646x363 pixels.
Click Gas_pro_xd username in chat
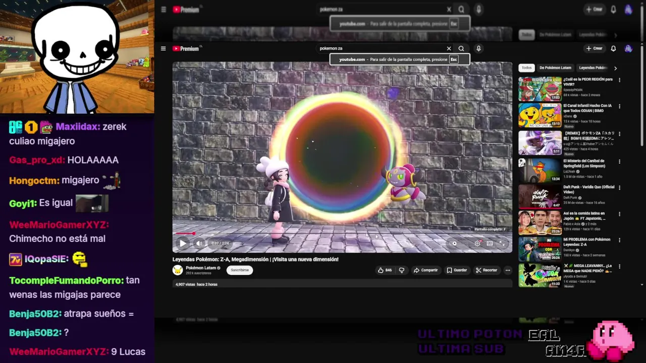click(x=37, y=160)
